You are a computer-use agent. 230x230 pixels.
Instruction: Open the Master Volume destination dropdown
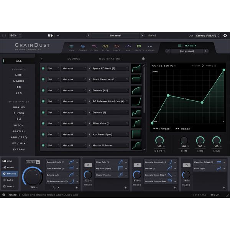click(x=110, y=145)
